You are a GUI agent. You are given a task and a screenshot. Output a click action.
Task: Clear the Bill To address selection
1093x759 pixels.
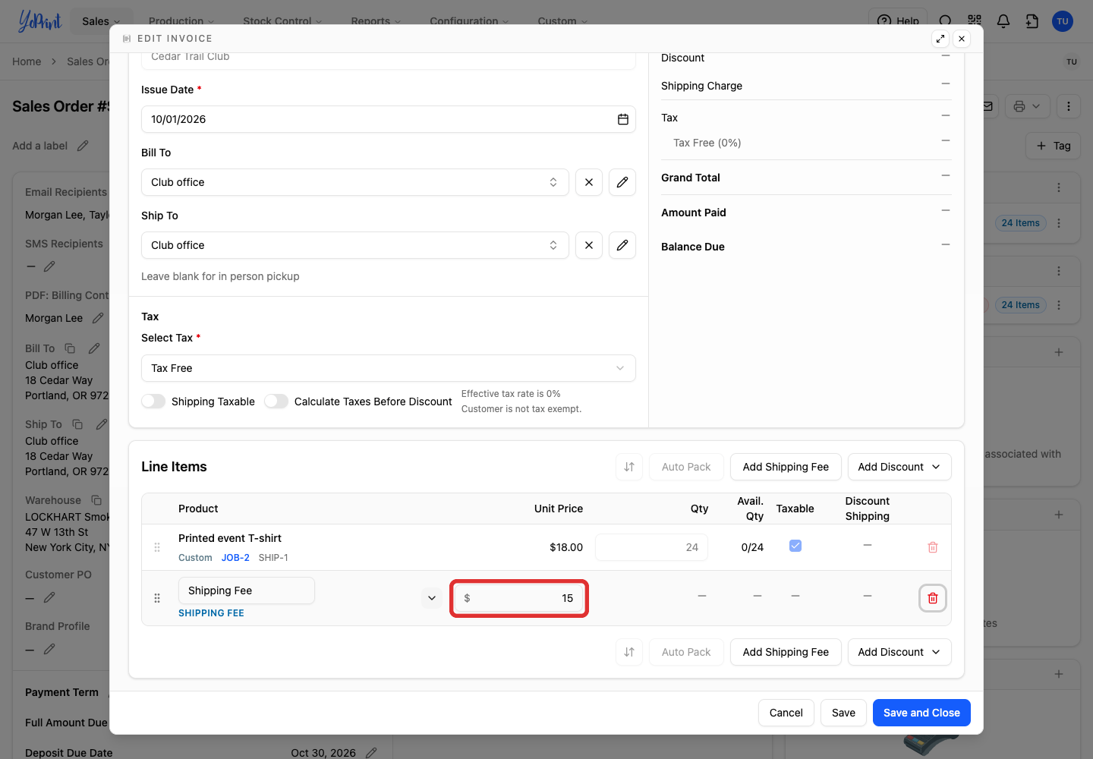tap(589, 182)
